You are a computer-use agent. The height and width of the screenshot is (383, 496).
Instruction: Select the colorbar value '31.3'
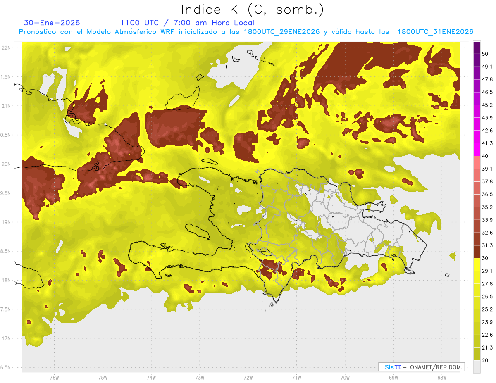click(x=487, y=246)
